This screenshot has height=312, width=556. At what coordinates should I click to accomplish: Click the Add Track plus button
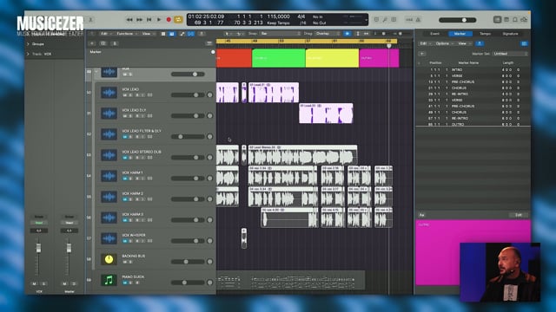pos(92,43)
